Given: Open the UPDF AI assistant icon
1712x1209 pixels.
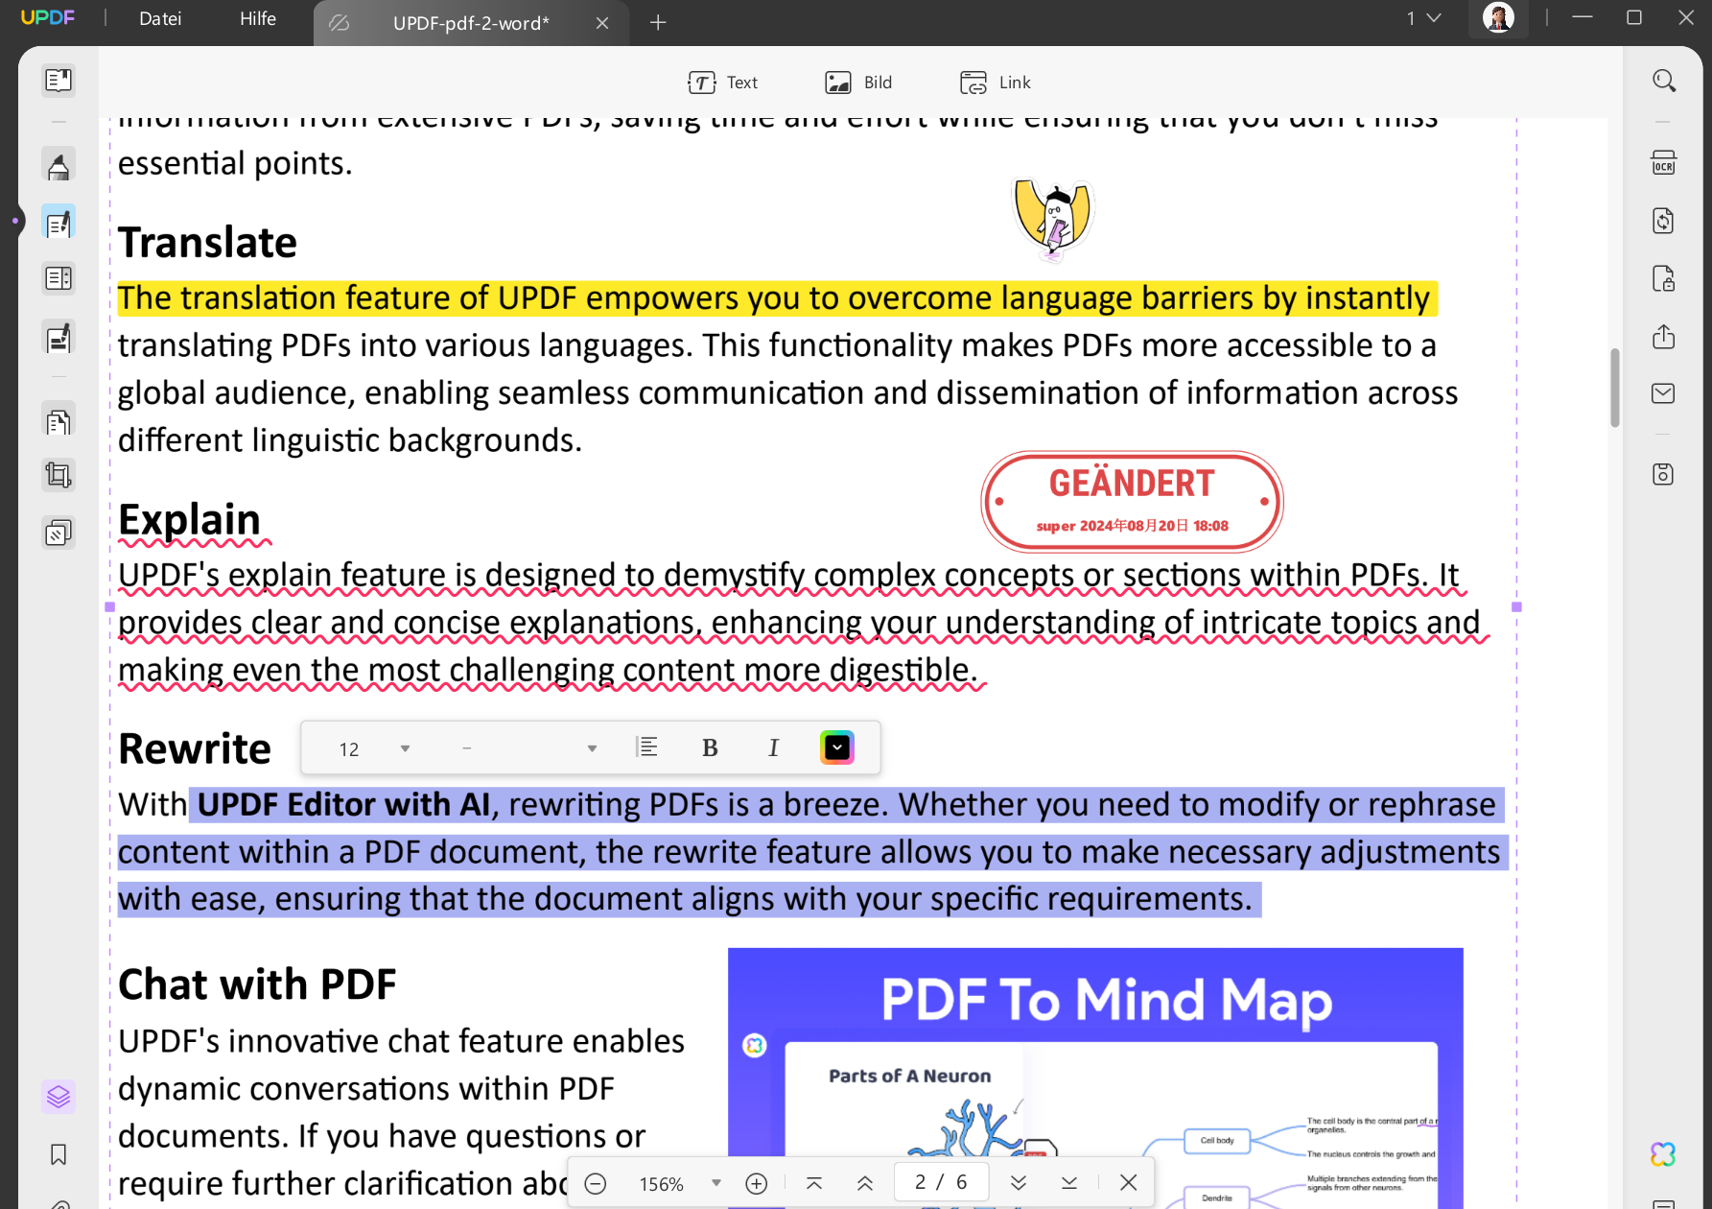Looking at the screenshot, I should 1663,1154.
